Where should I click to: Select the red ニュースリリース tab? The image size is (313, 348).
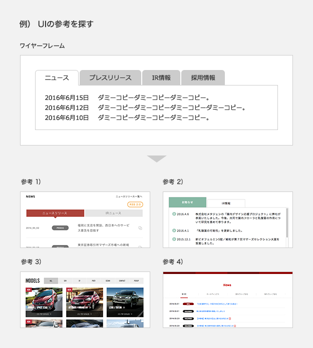[55, 213]
